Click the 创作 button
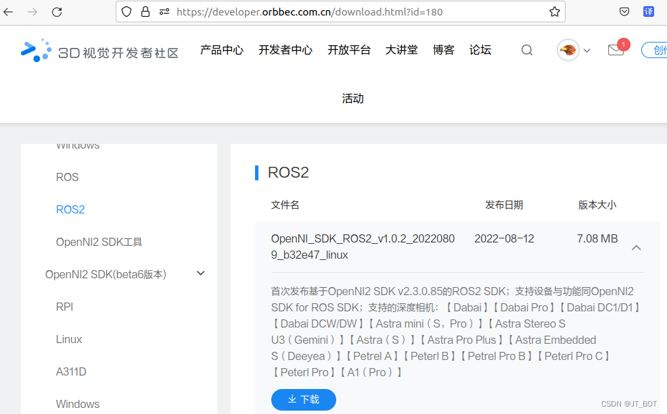This screenshot has width=667, height=414. pos(660,49)
